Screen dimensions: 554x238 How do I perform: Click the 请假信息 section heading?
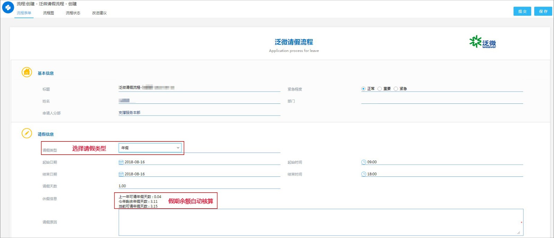pos(46,134)
